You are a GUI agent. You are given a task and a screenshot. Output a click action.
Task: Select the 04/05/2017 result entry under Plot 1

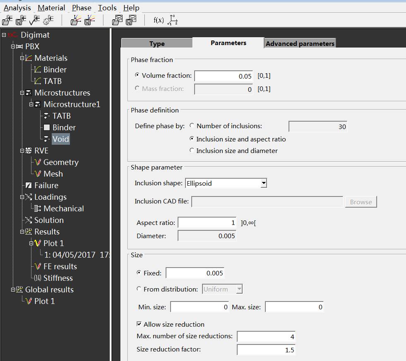pos(77,255)
